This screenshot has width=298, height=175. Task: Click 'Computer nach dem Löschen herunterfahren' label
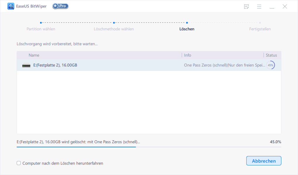63,163
